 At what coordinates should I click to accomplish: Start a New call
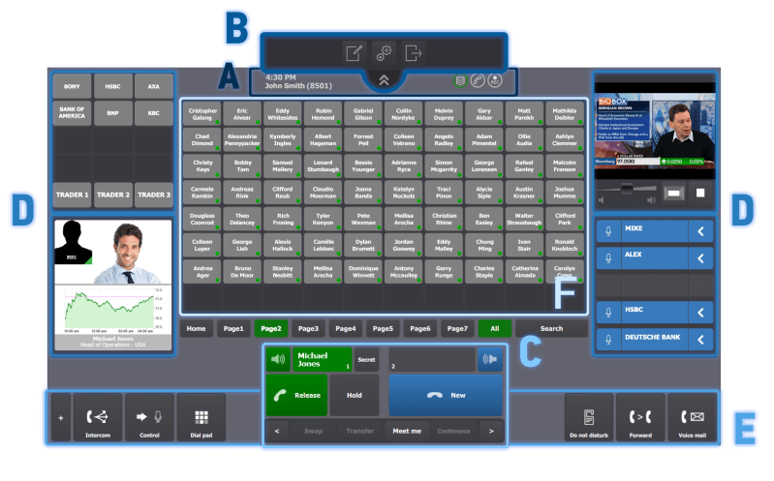coord(446,395)
